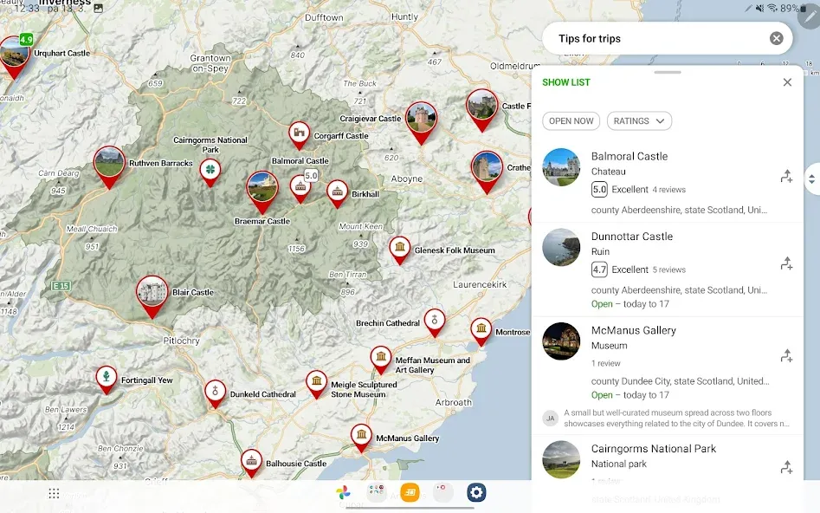Tap the side panel resize handle
The image size is (820, 513).
click(x=811, y=179)
